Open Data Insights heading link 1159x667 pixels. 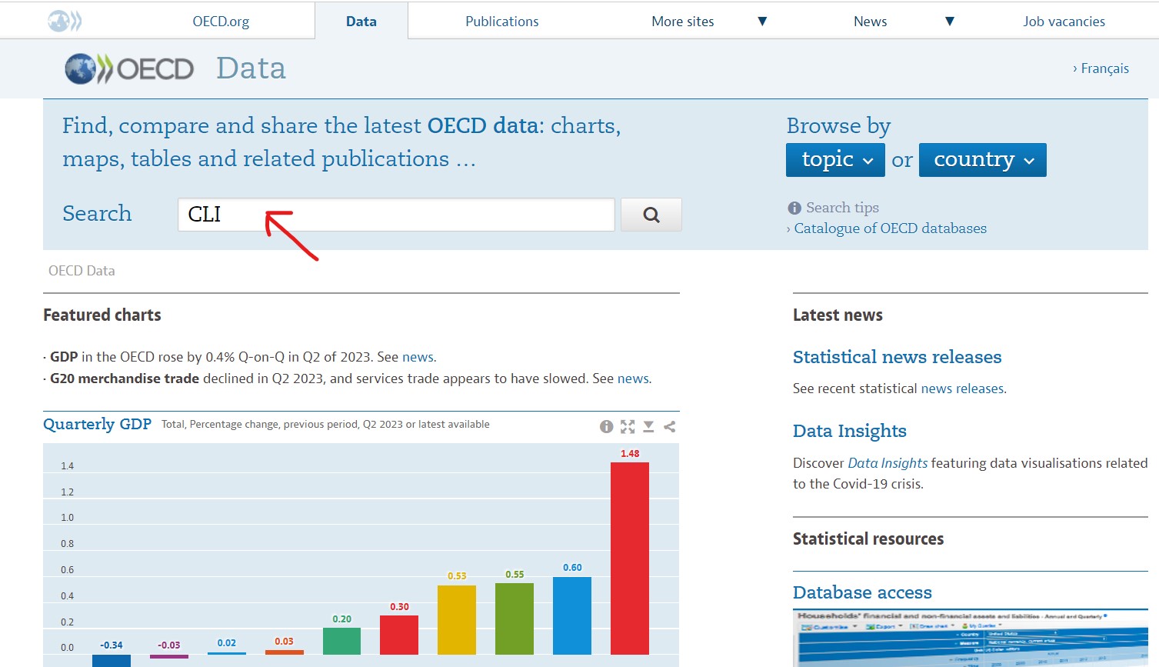(x=850, y=431)
